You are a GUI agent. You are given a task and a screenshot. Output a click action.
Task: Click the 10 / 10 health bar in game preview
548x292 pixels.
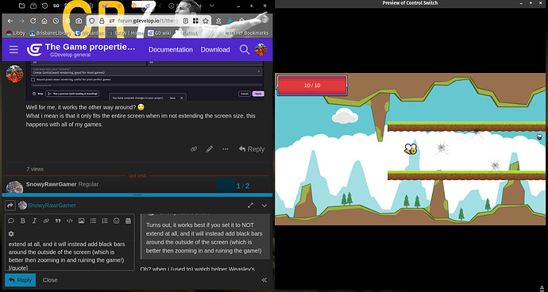(312, 85)
